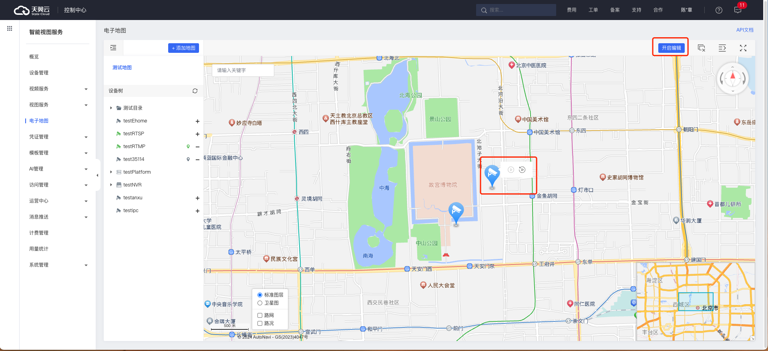The height and width of the screenshot is (351, 768).
Task: Toggle the device panel list icon
Action: pyautogui.click(x=113, y=48)
